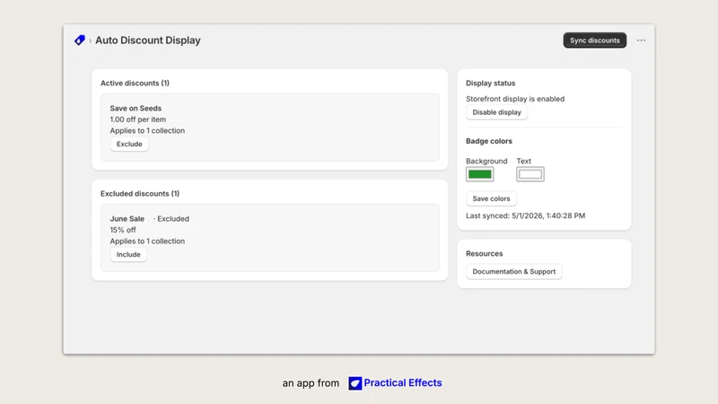Click the 1.00 off per item text
The width and height of the screenshot is (718, 404).
coord(138,119)
